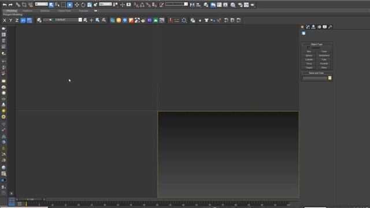Open the Object Paint ribbon tab
The width and height of the screenshot is (370, 208).
64,11
